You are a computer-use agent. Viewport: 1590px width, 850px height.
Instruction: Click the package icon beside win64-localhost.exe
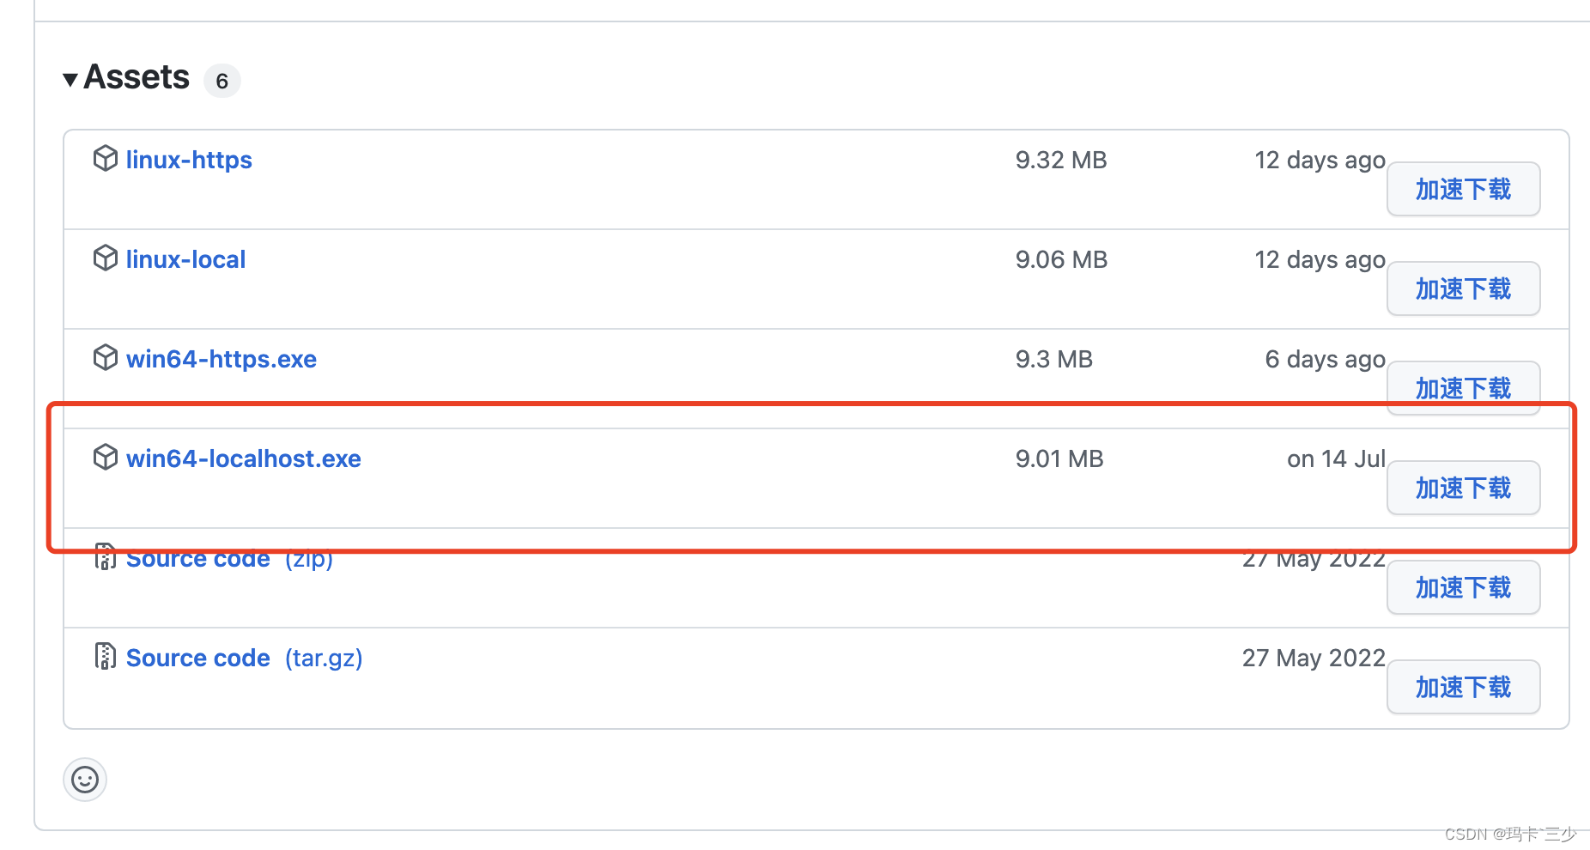[x=105, y=458]
